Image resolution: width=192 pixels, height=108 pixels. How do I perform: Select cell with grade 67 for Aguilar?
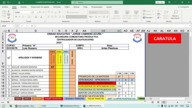click(x=52, y=67)
